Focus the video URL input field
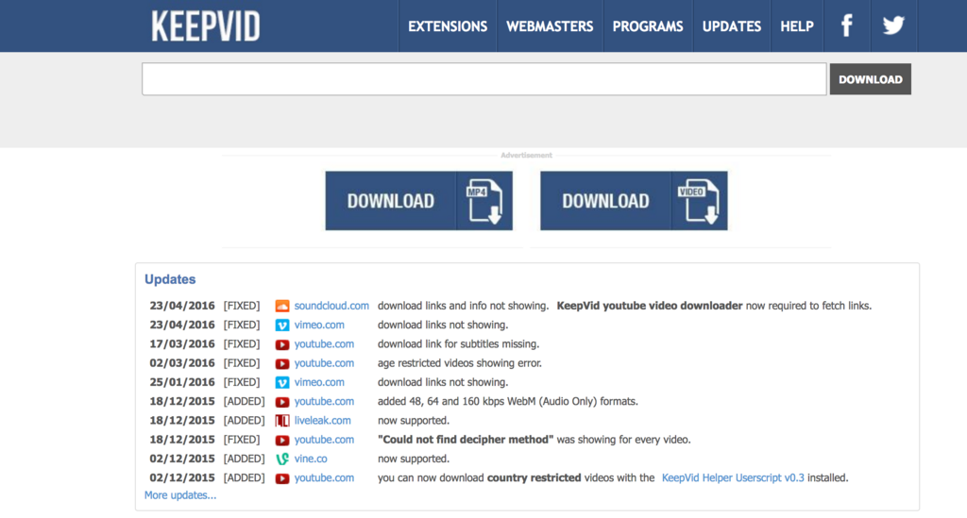This screenshot has height=518, width=967. click(x=484, y=79)
